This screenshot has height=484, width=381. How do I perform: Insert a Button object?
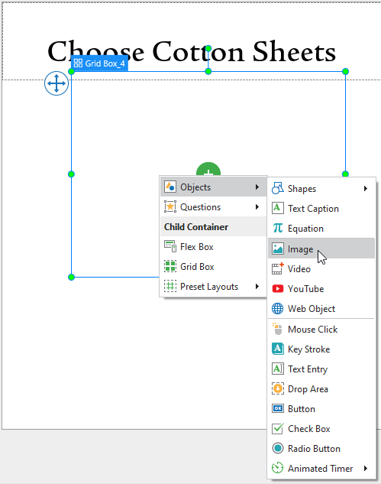(x=321, y=408)
